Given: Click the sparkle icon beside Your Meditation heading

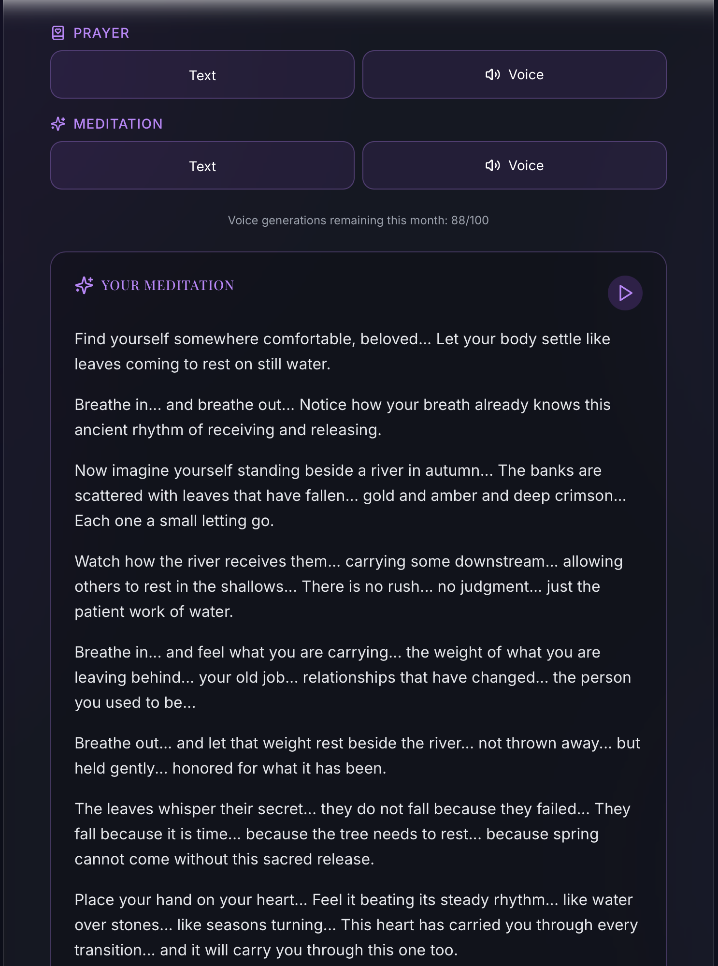Looking at the screenshot, I should pyautogui.click(x=84, y=285).
